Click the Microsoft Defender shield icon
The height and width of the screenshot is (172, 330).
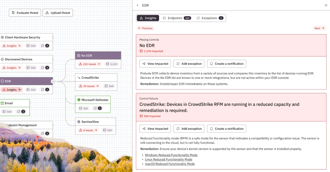(x=79, y=100)
